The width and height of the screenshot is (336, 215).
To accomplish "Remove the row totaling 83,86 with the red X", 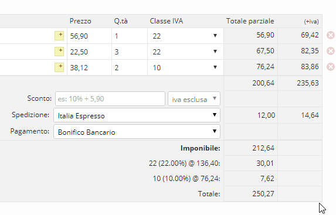I will (331, 67).
